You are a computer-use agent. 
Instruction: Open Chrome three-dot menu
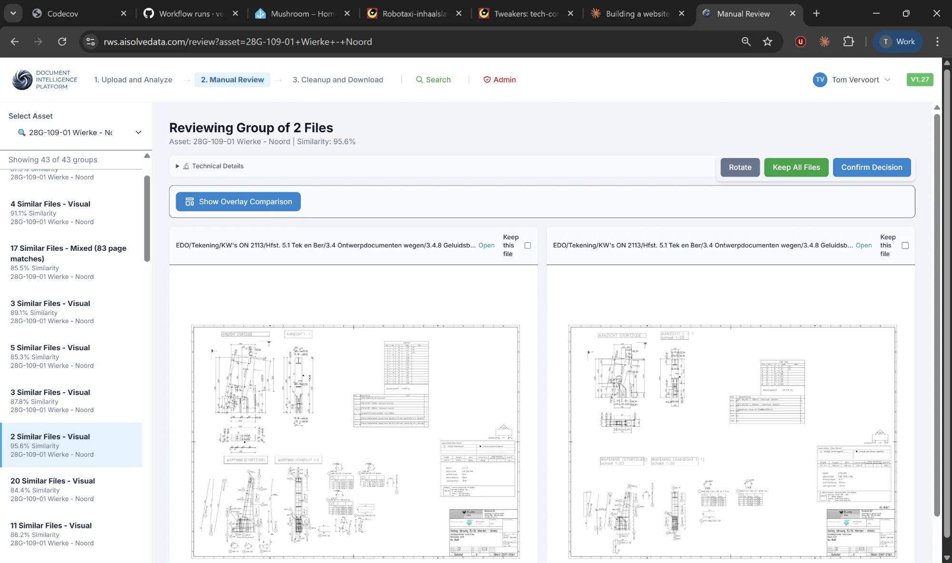937,42
